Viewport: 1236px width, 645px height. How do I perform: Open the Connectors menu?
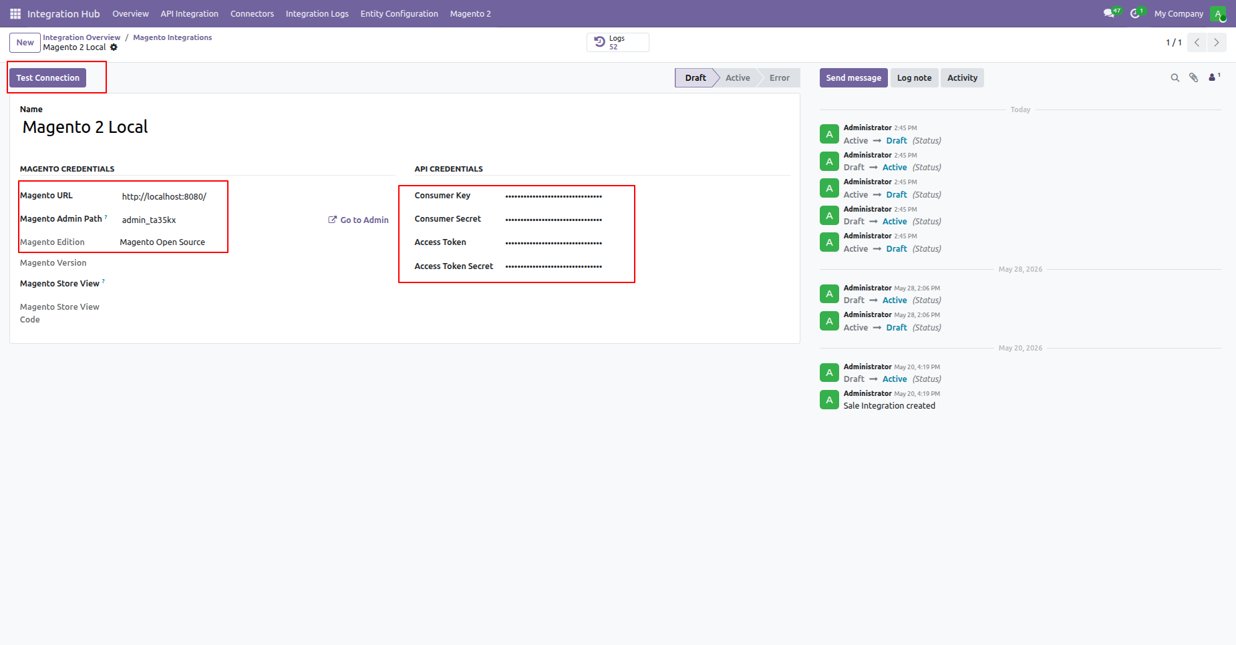point(252,13)
